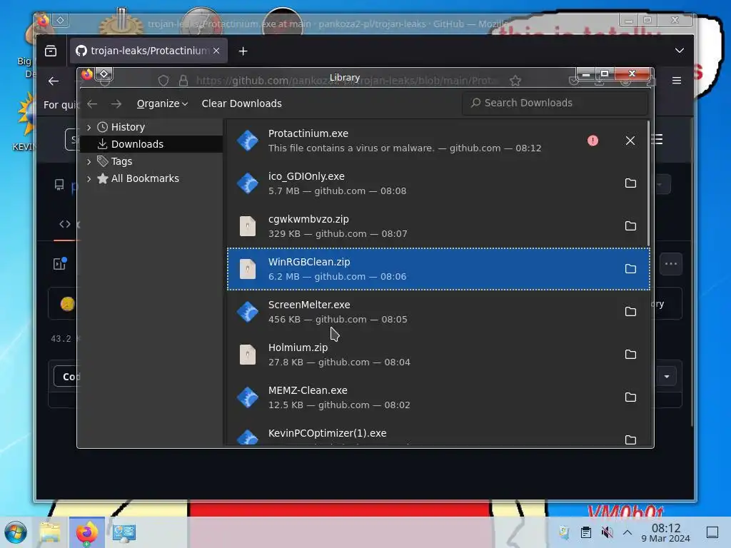Image resolution: width=731 pixels, height=548 pixels.
Task: Open containing folder for KevinPCOptimizer(1).exe
Action: point(630,440)
